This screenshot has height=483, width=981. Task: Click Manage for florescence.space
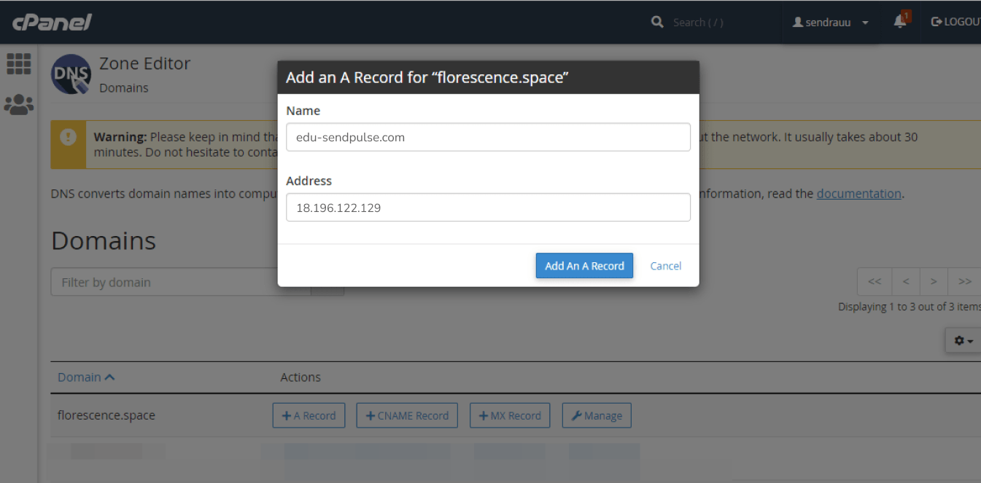pos(597,416)
